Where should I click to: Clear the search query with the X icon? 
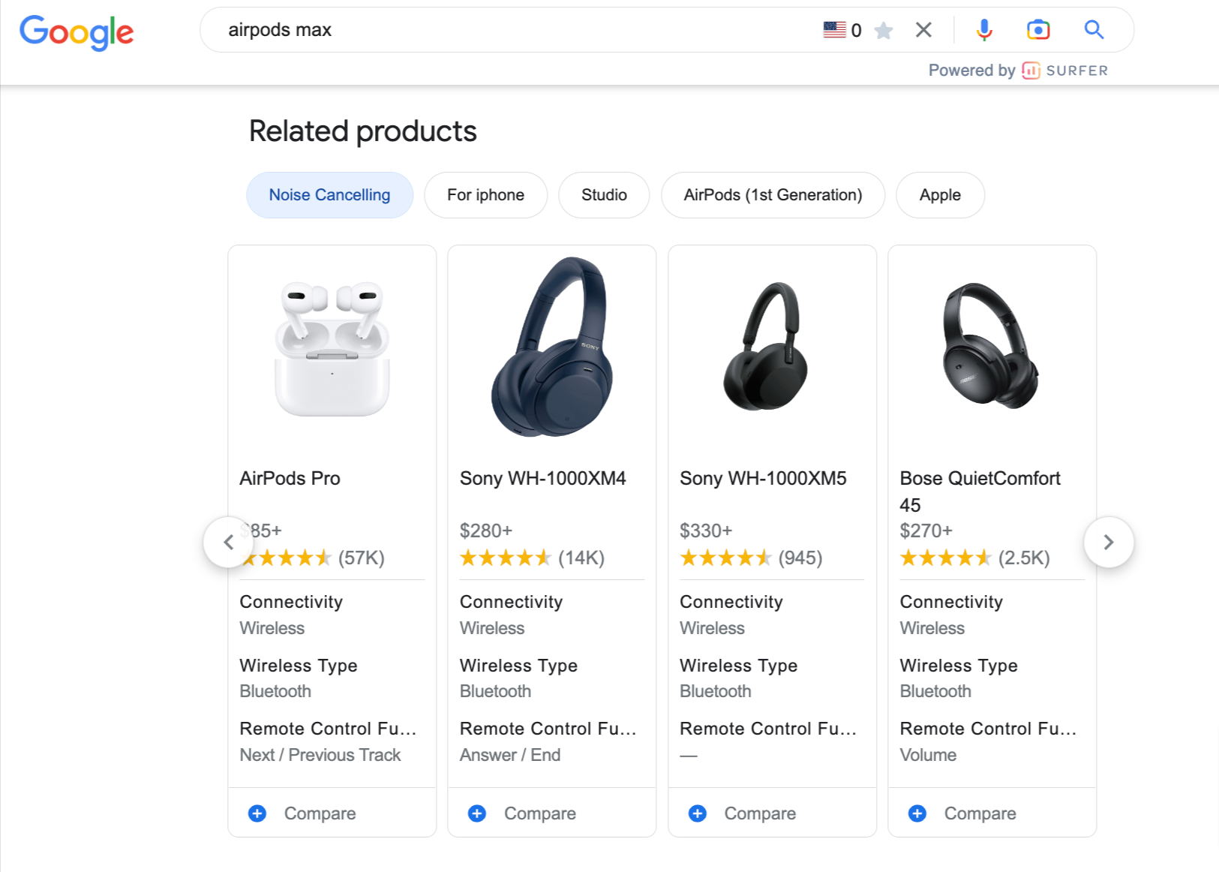click(x=923, y=29)
